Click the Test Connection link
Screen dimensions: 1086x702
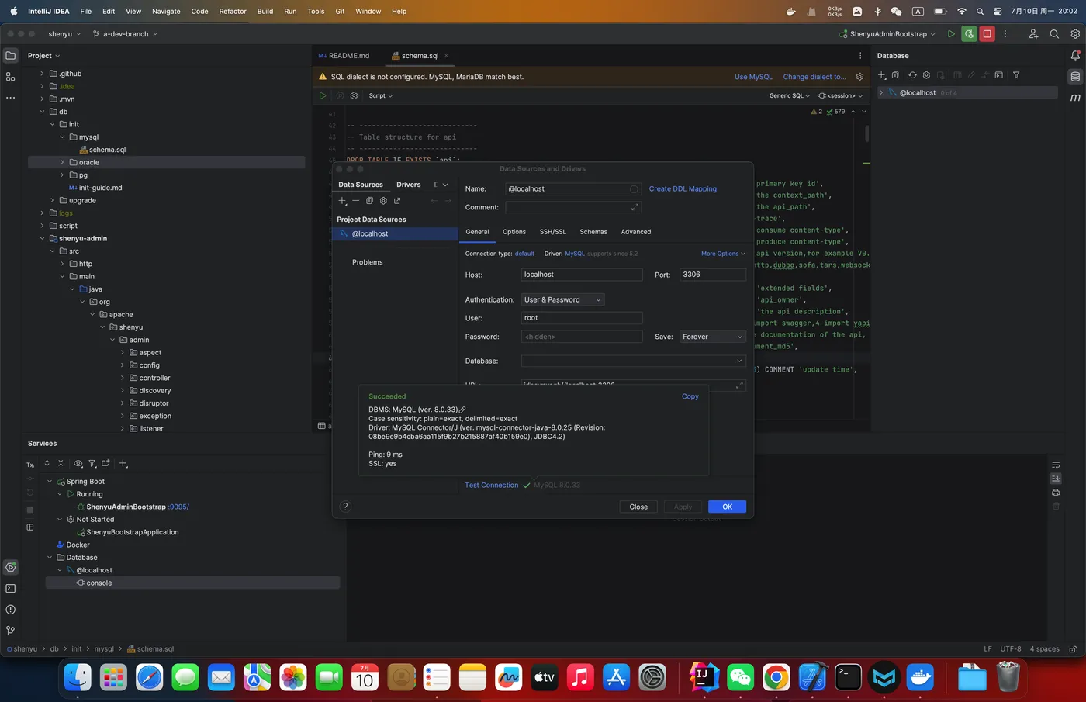tap(491, 486)
